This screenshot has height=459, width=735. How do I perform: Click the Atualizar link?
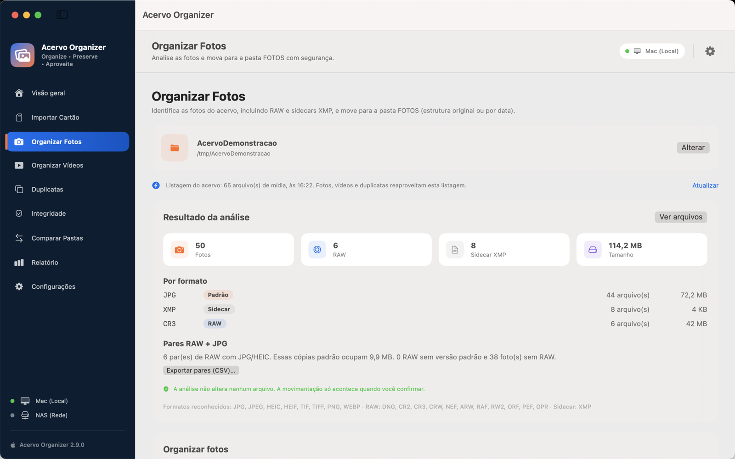pos(705,185)
